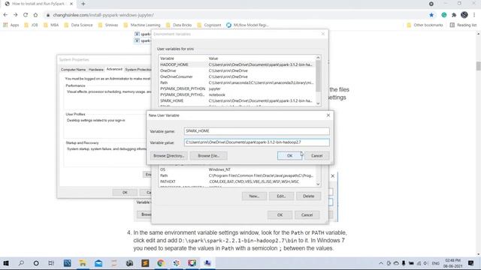Open the Other bookmarks folder
481x270 pixels.
coord(425,25)
